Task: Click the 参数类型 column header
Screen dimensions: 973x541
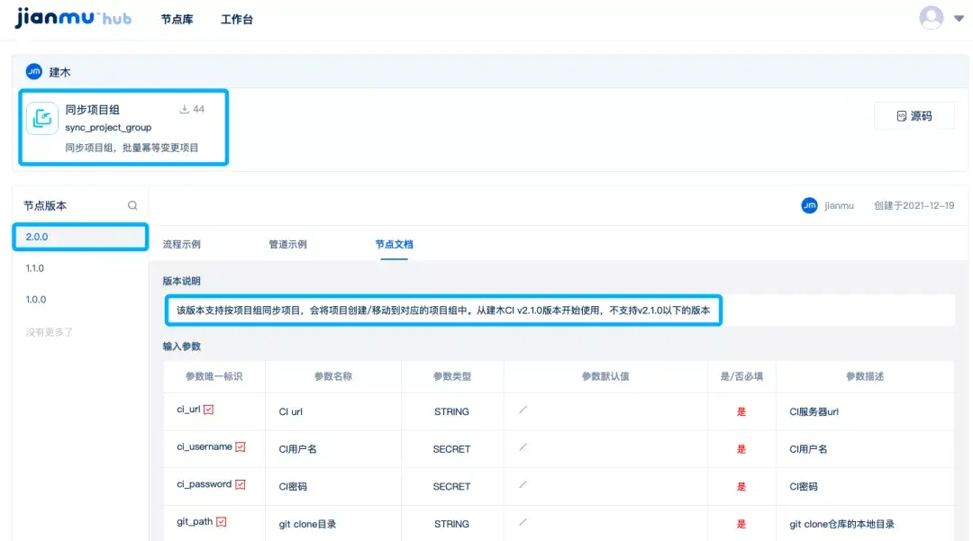Action: (451, 376)
